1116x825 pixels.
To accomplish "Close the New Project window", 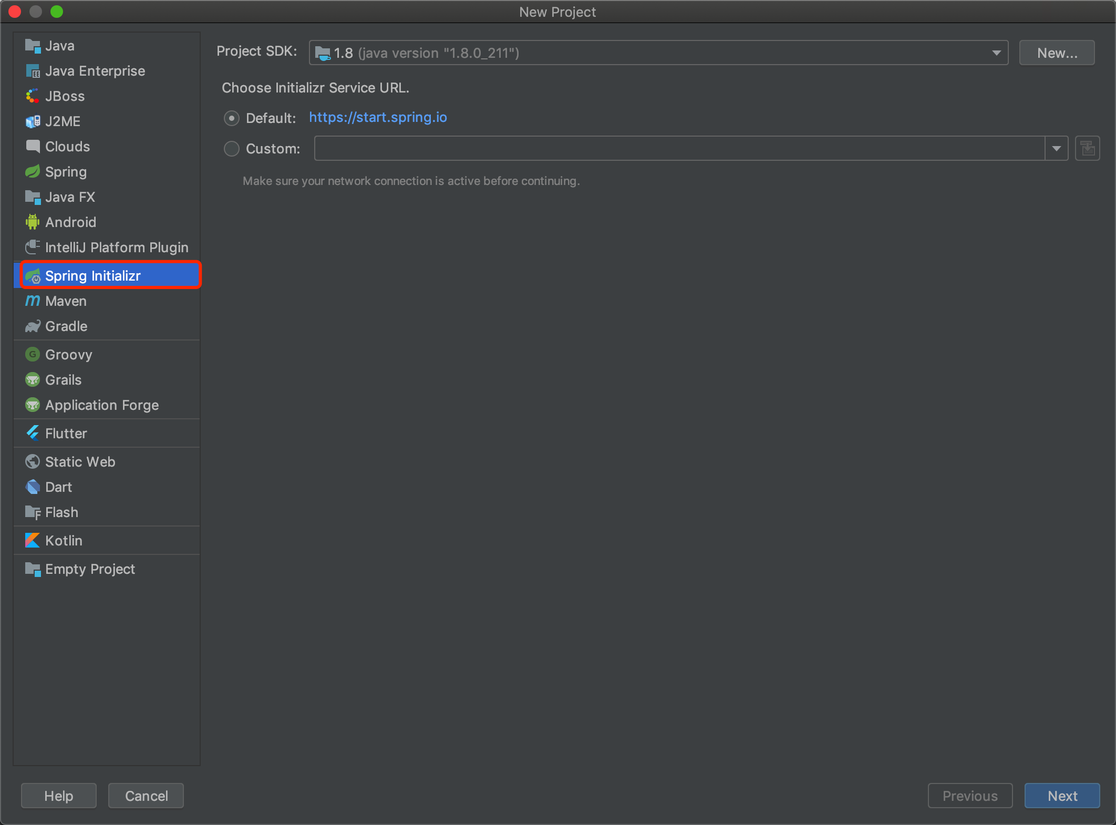I will coord(15,12).
